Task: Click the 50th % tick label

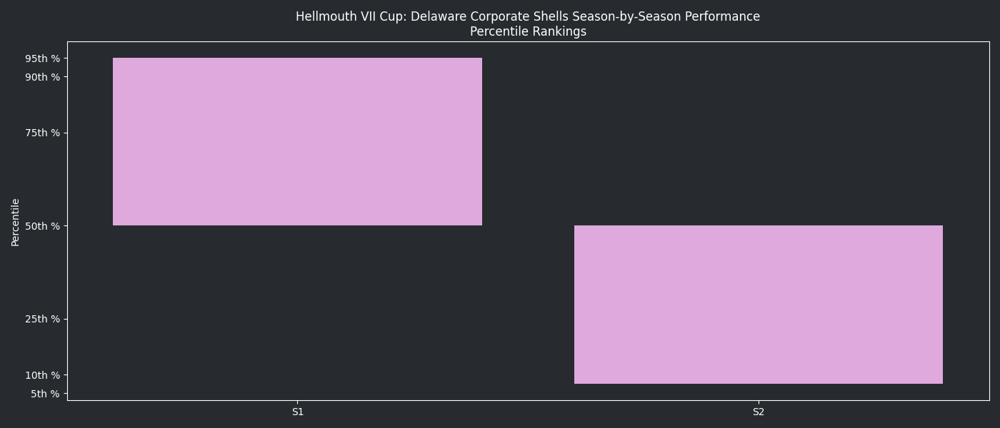Action: point(42,226)
